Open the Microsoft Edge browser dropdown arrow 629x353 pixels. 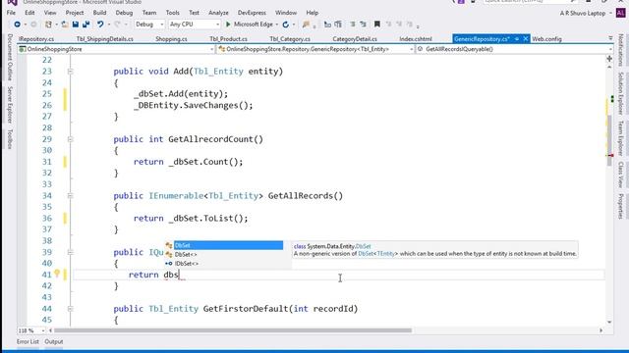pyautogui.click(x=277, y=25)
